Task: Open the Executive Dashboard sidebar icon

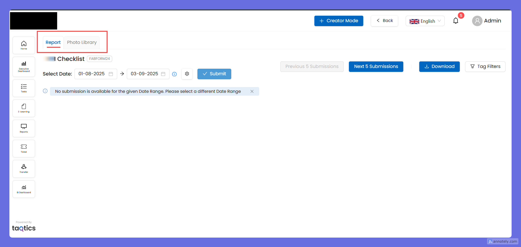Action: pyautogui.click(x=24, y=67)
